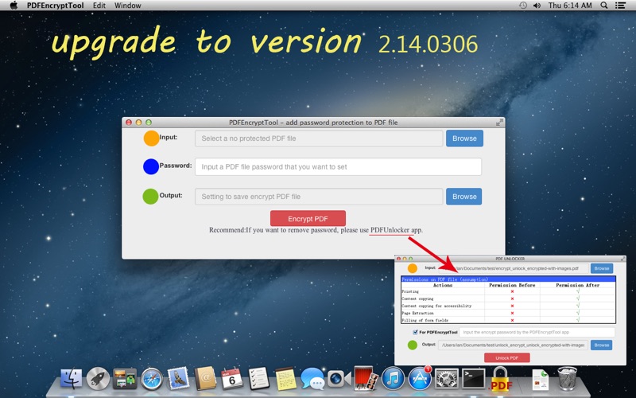The height and width of the screenshot is (398, 636).
Task: Open the Window menu
Action: 128,6
